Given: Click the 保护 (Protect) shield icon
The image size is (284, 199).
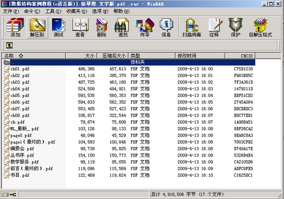Looking at the screenshot, I should (x=235, y=27).
